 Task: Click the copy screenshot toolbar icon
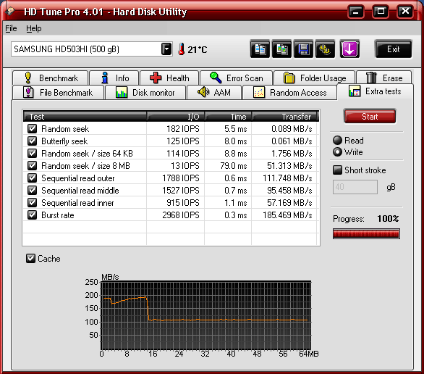281,49
